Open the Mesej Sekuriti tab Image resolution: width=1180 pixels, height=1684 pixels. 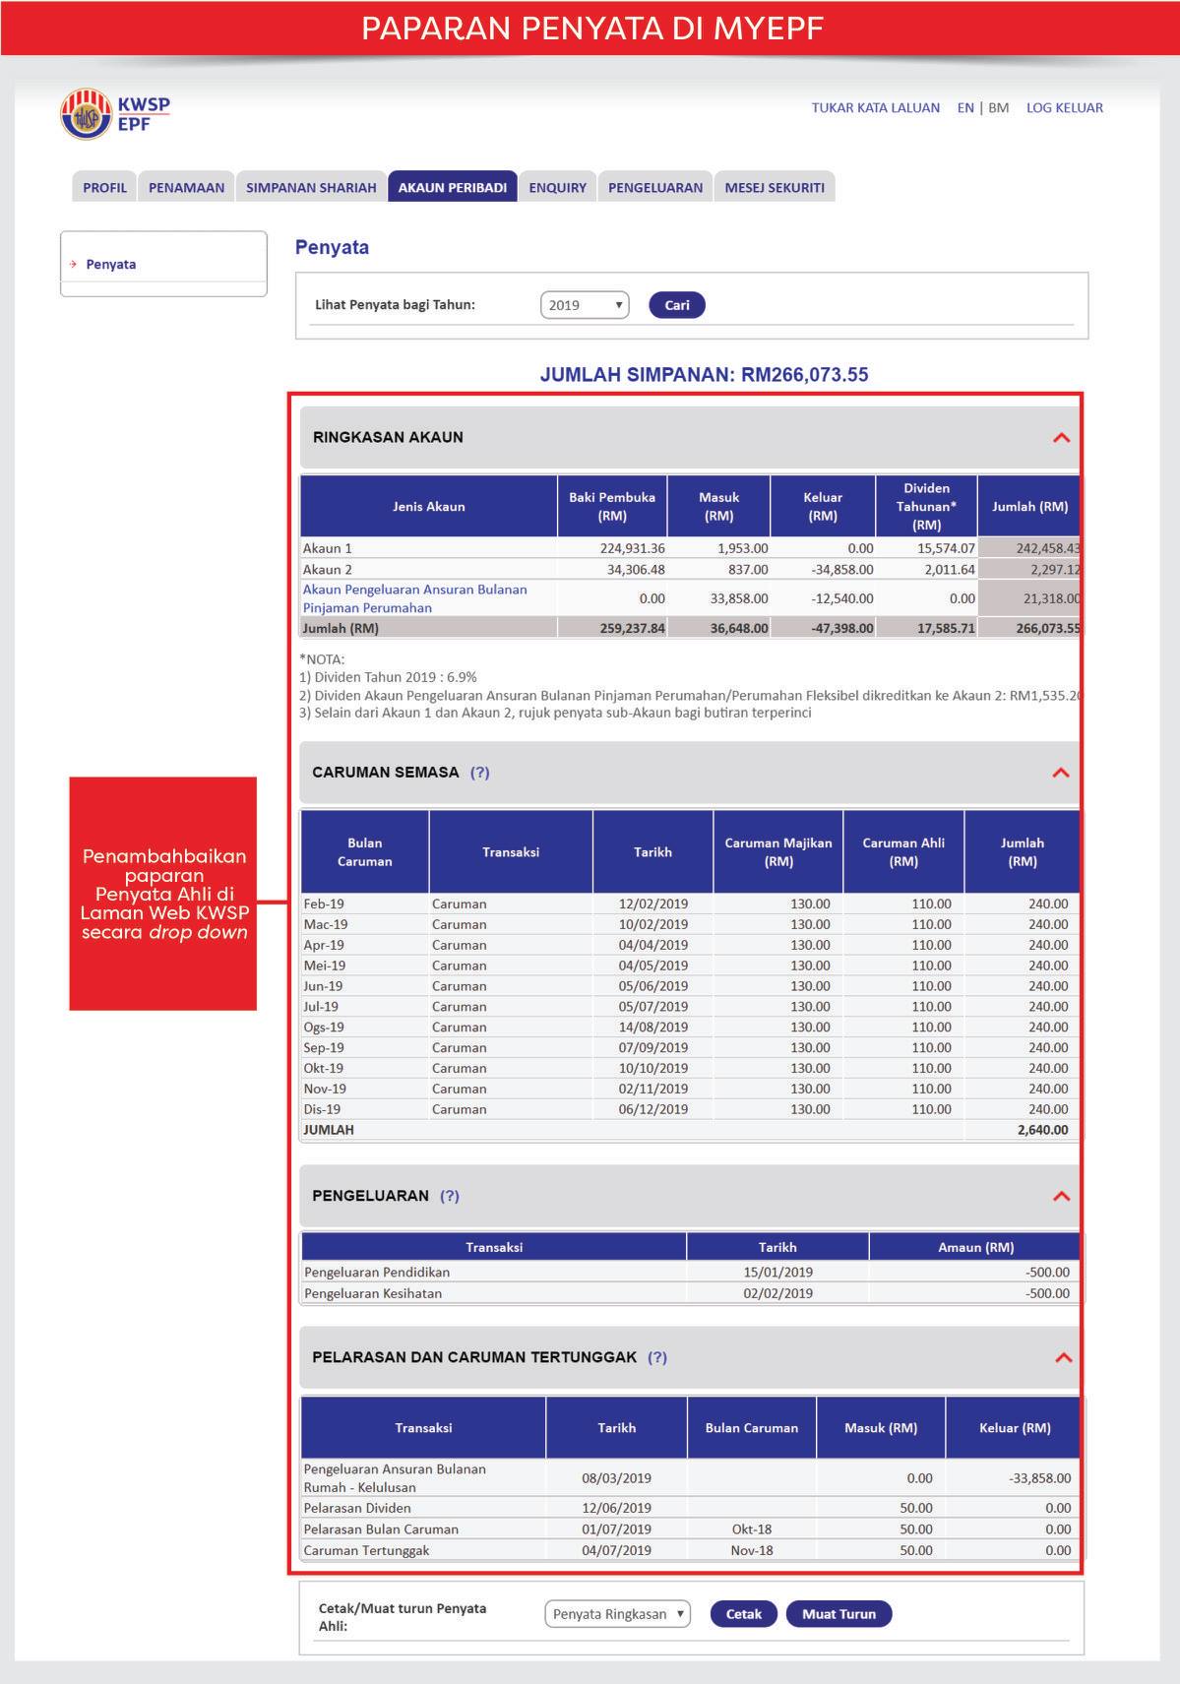775,187
